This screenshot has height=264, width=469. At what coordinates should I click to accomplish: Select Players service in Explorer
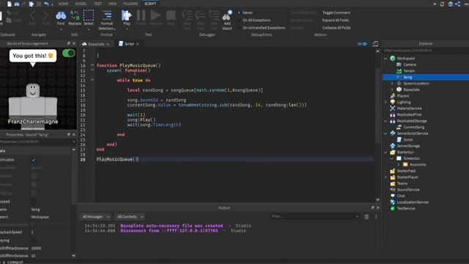coord(402,96)
